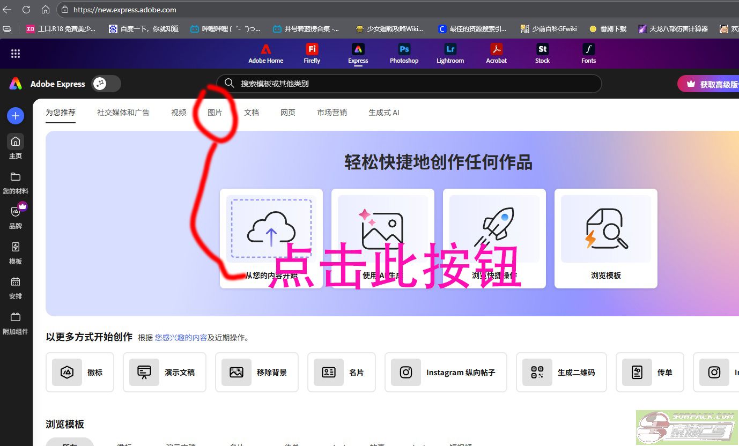Follow the 您感兴趣的内容 link
739x446 pixels.
pyautogui.click(x=181, y=338)
